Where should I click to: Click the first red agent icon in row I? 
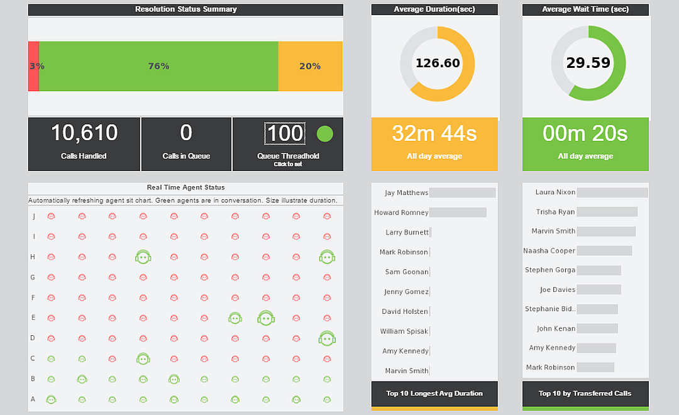tap(51, 236)
